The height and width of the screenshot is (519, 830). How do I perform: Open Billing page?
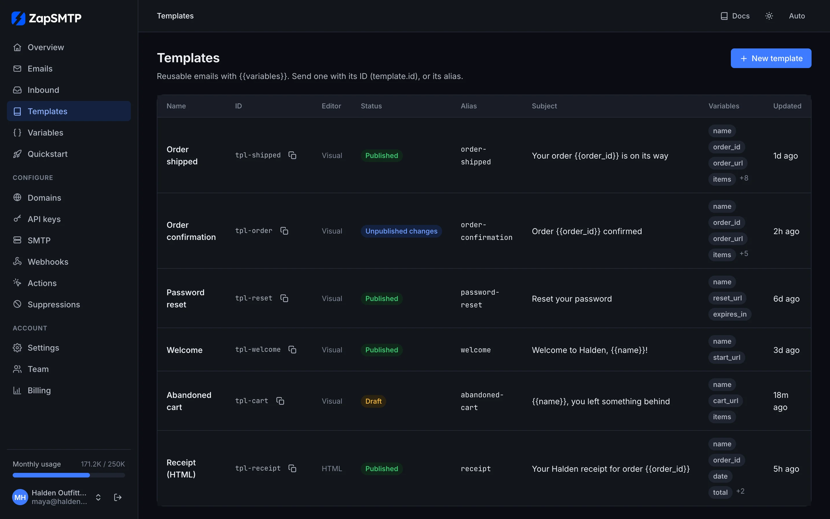click(69, 390)
